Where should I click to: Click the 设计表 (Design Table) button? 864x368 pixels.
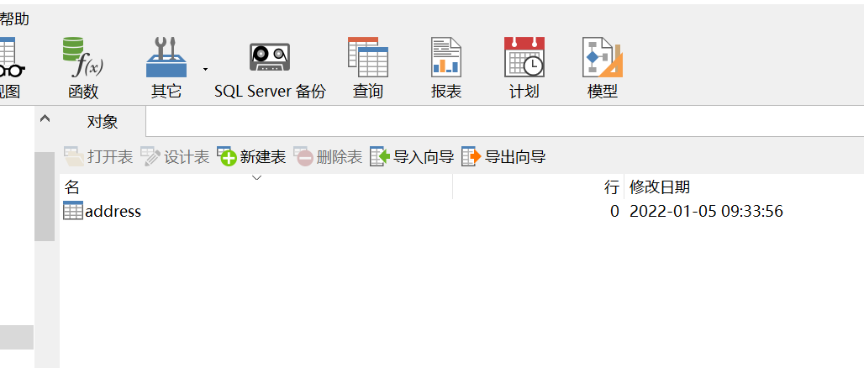coord(175,157)
